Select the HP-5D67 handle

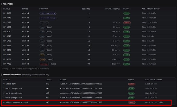[7, 13]
